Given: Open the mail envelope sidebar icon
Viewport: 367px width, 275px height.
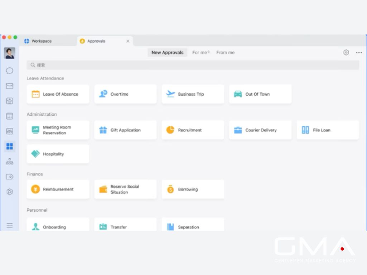Looking at the screenshot, I should coord(10,86).
